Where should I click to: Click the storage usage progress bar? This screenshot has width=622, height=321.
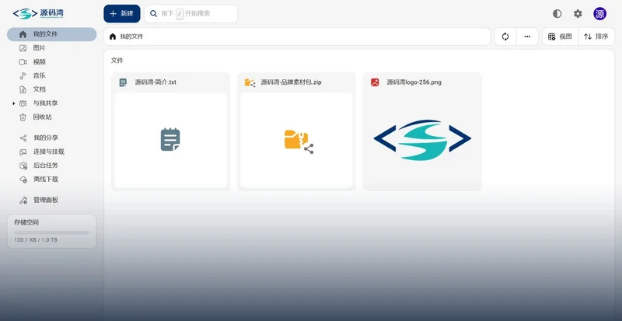tap(51, 232)
